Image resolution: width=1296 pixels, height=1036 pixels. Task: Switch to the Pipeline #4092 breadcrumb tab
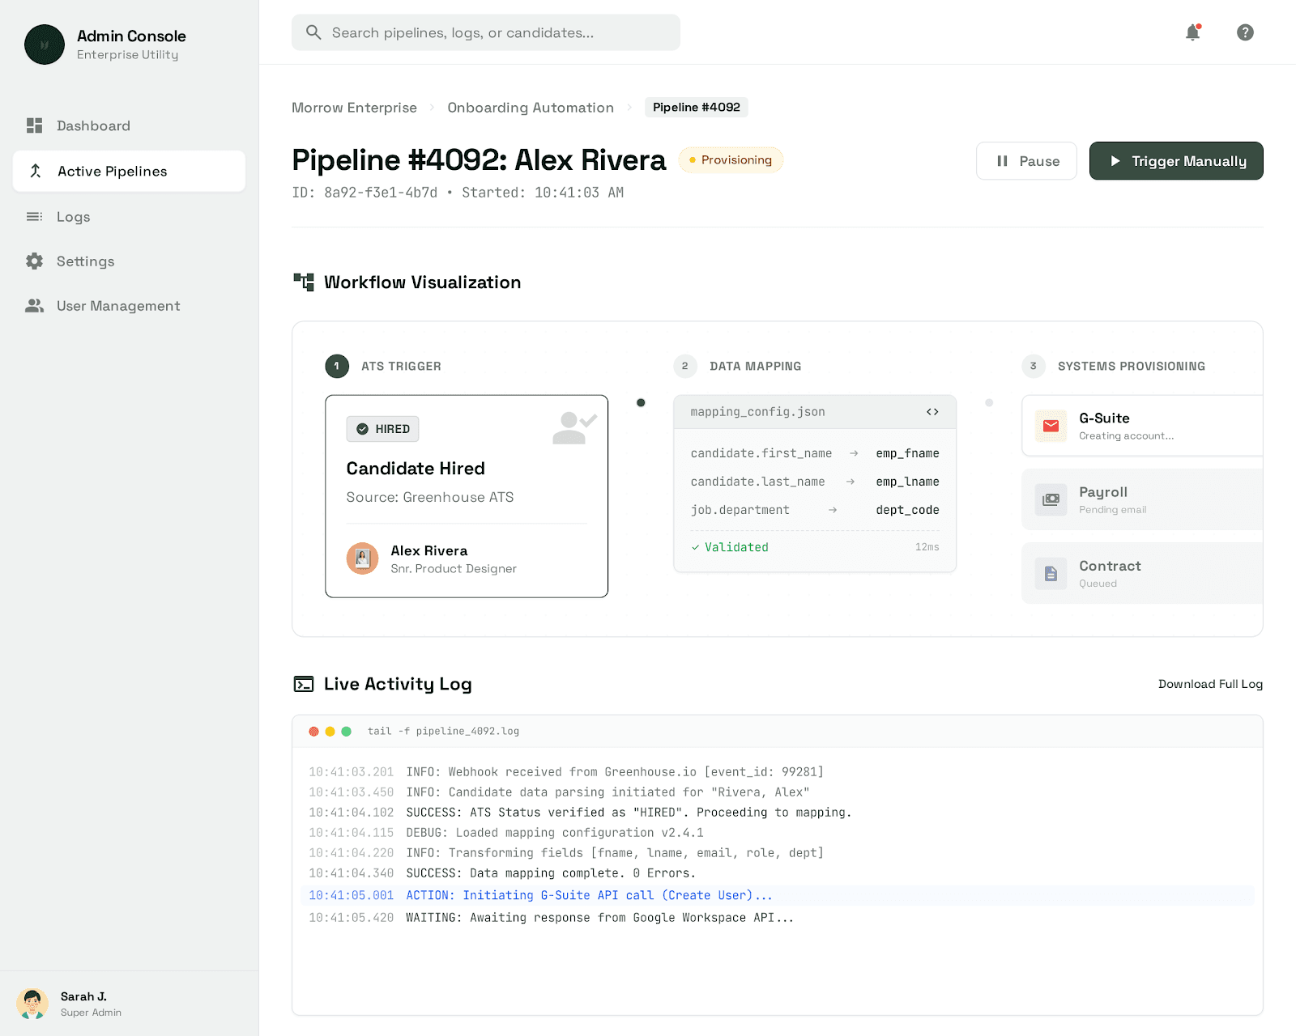click(696, 107)
